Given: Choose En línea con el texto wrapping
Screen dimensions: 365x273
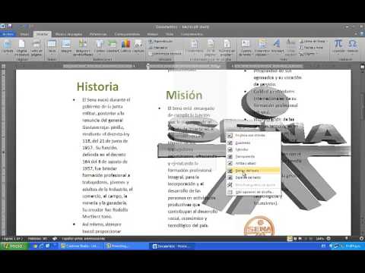Looking at the screenshot, I should [253, 136].
